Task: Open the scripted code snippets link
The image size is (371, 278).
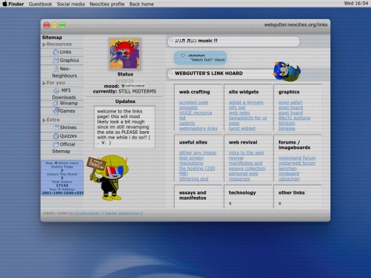Action: pyautogui.click(x=194, y=105)
